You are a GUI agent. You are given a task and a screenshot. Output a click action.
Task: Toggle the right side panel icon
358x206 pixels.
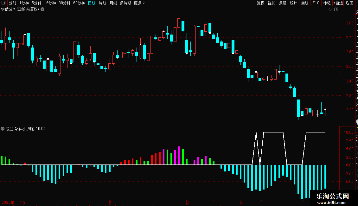point(336,10)
